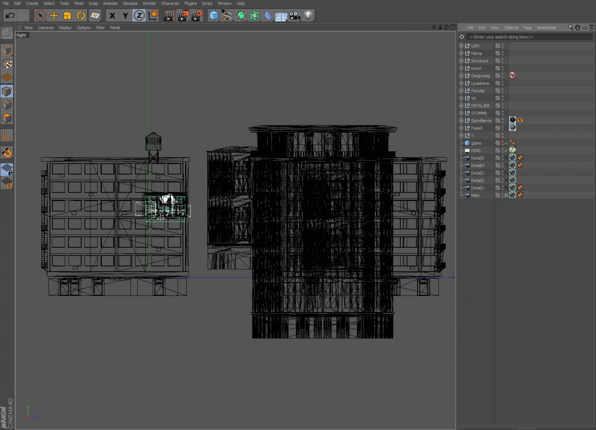
Task: Switch to Texture mode
Action: point(7,64)
